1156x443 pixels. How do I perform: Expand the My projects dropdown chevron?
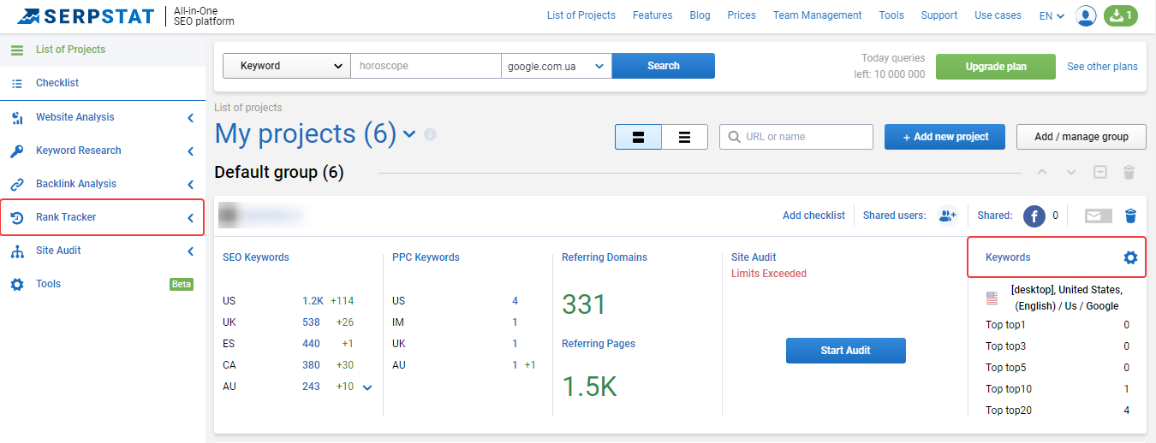(409, 134)
